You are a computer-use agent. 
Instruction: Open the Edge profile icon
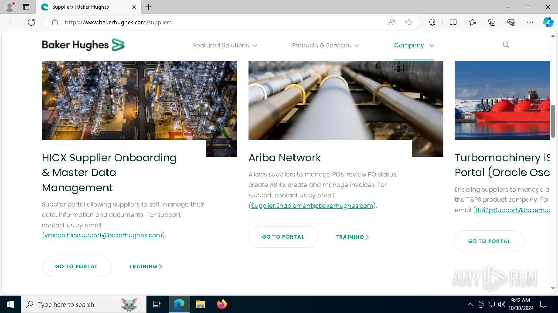pyautogui.click(x=10, y=7)
